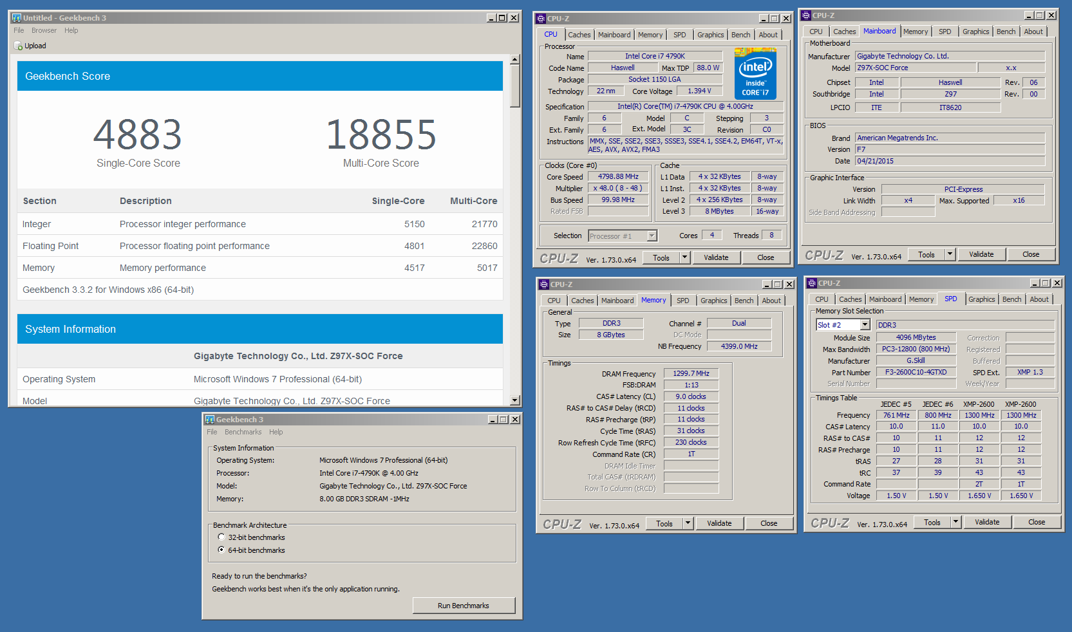This screenshot has height=632, width=1072.
Task: Click Floating Point single-core value 4801
Action: pyautogui.click(x=414, y=246)
